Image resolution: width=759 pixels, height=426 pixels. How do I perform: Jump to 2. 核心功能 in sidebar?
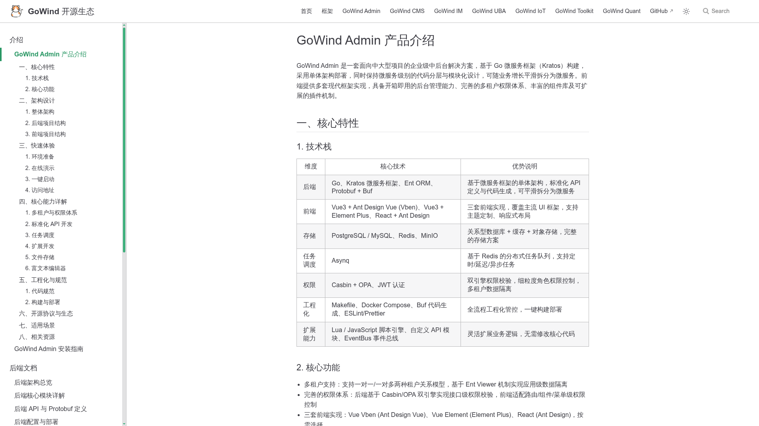click(x=40, y=89)
